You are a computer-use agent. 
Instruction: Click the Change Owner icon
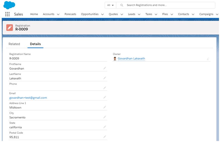coord(208,59)
